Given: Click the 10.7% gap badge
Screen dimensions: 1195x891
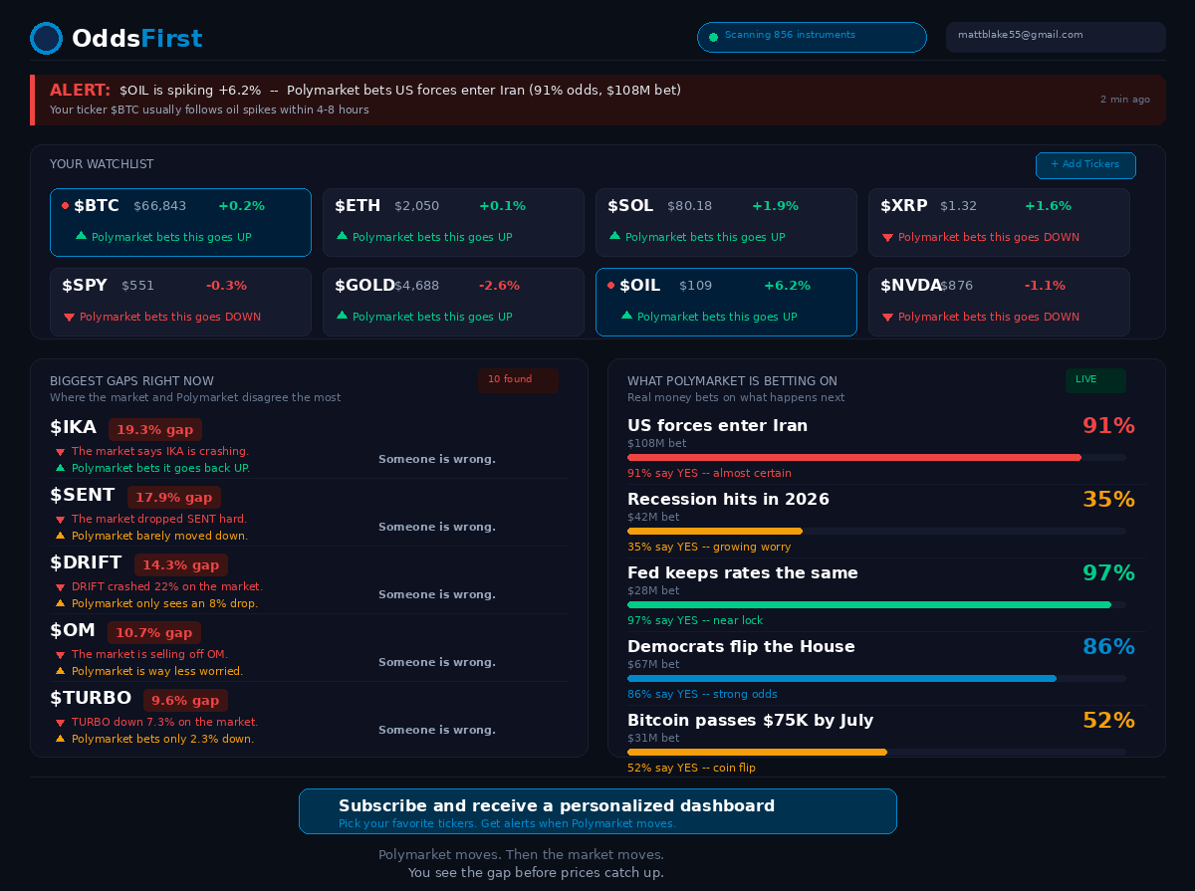Looking at the screenshot, I should pyautogui.click(x=154, y=633).
